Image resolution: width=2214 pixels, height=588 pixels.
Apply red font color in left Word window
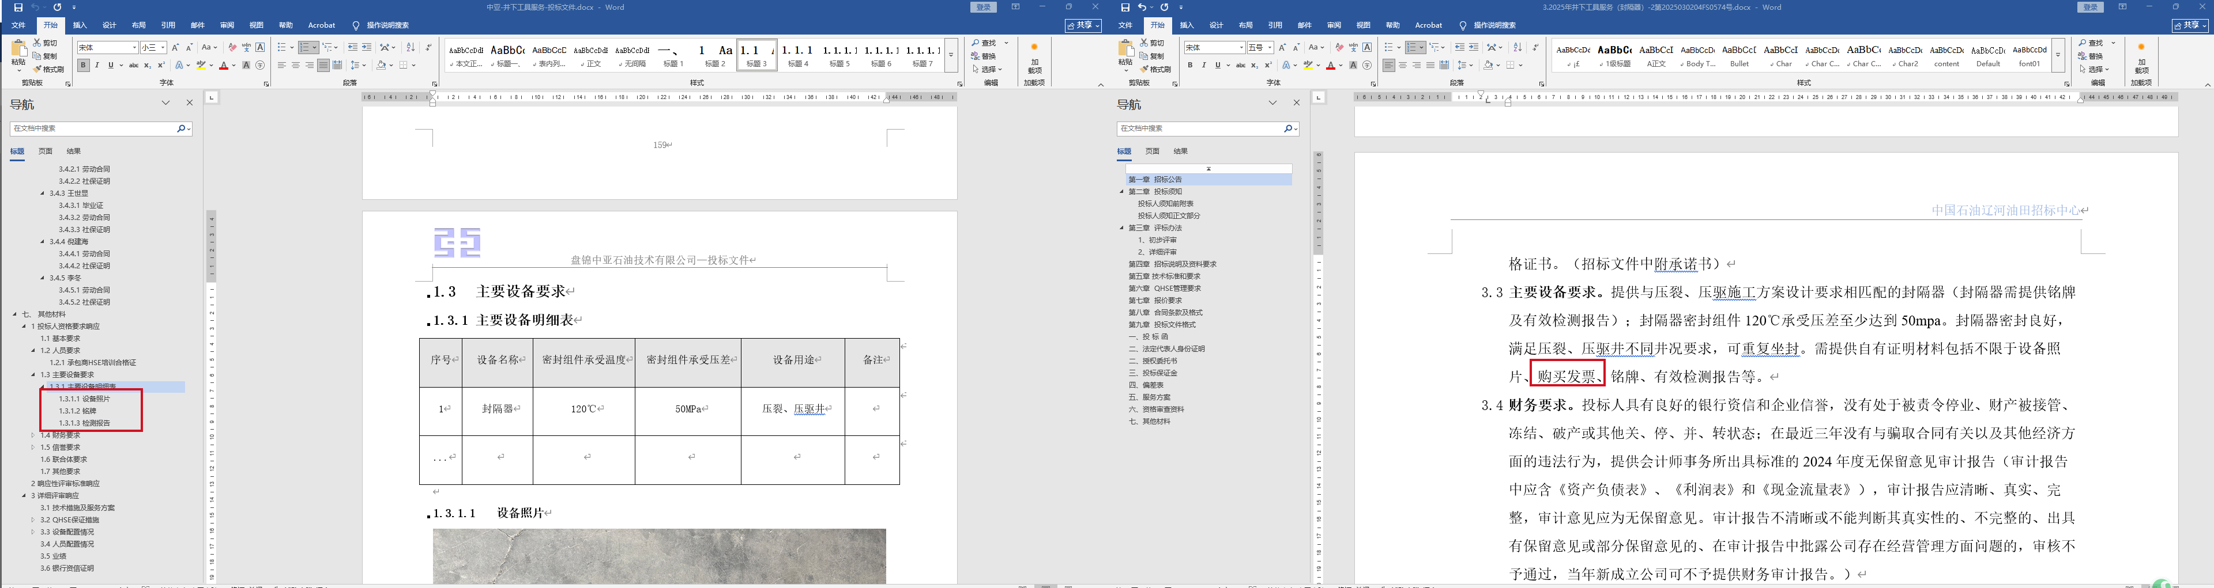(x=224, y=65)
